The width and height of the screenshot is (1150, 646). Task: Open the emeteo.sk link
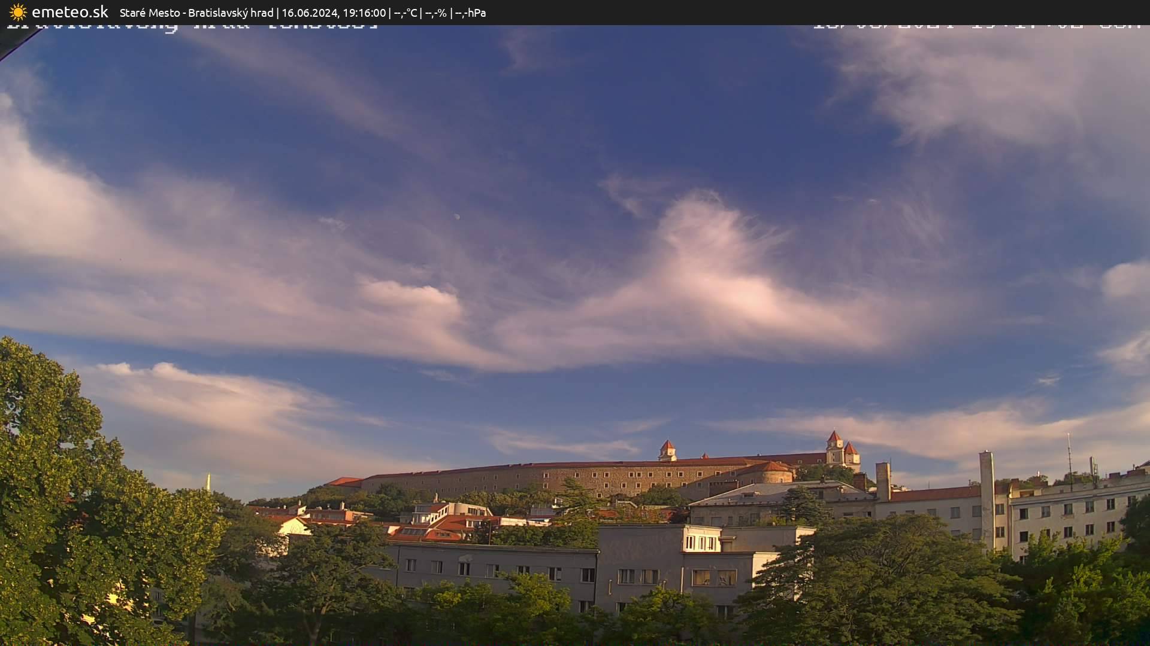tap(71, 11)
